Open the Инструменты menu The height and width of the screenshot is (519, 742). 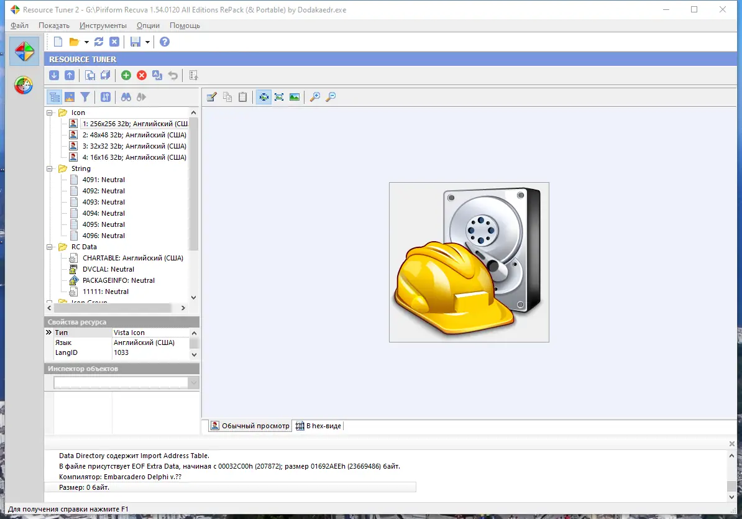(x=103, y=25)
